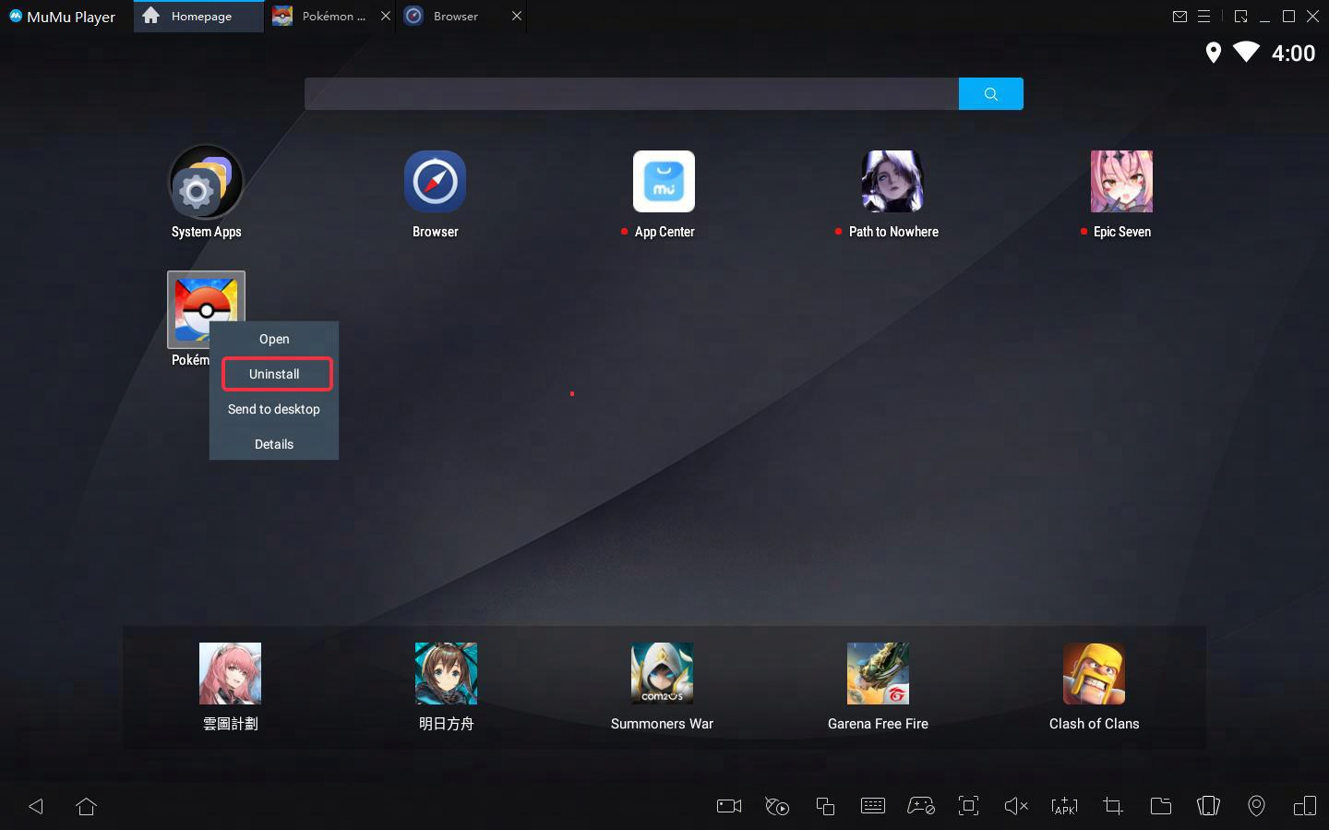
Task: Open the operation recorder macro tool
Action: click(777, 806)
